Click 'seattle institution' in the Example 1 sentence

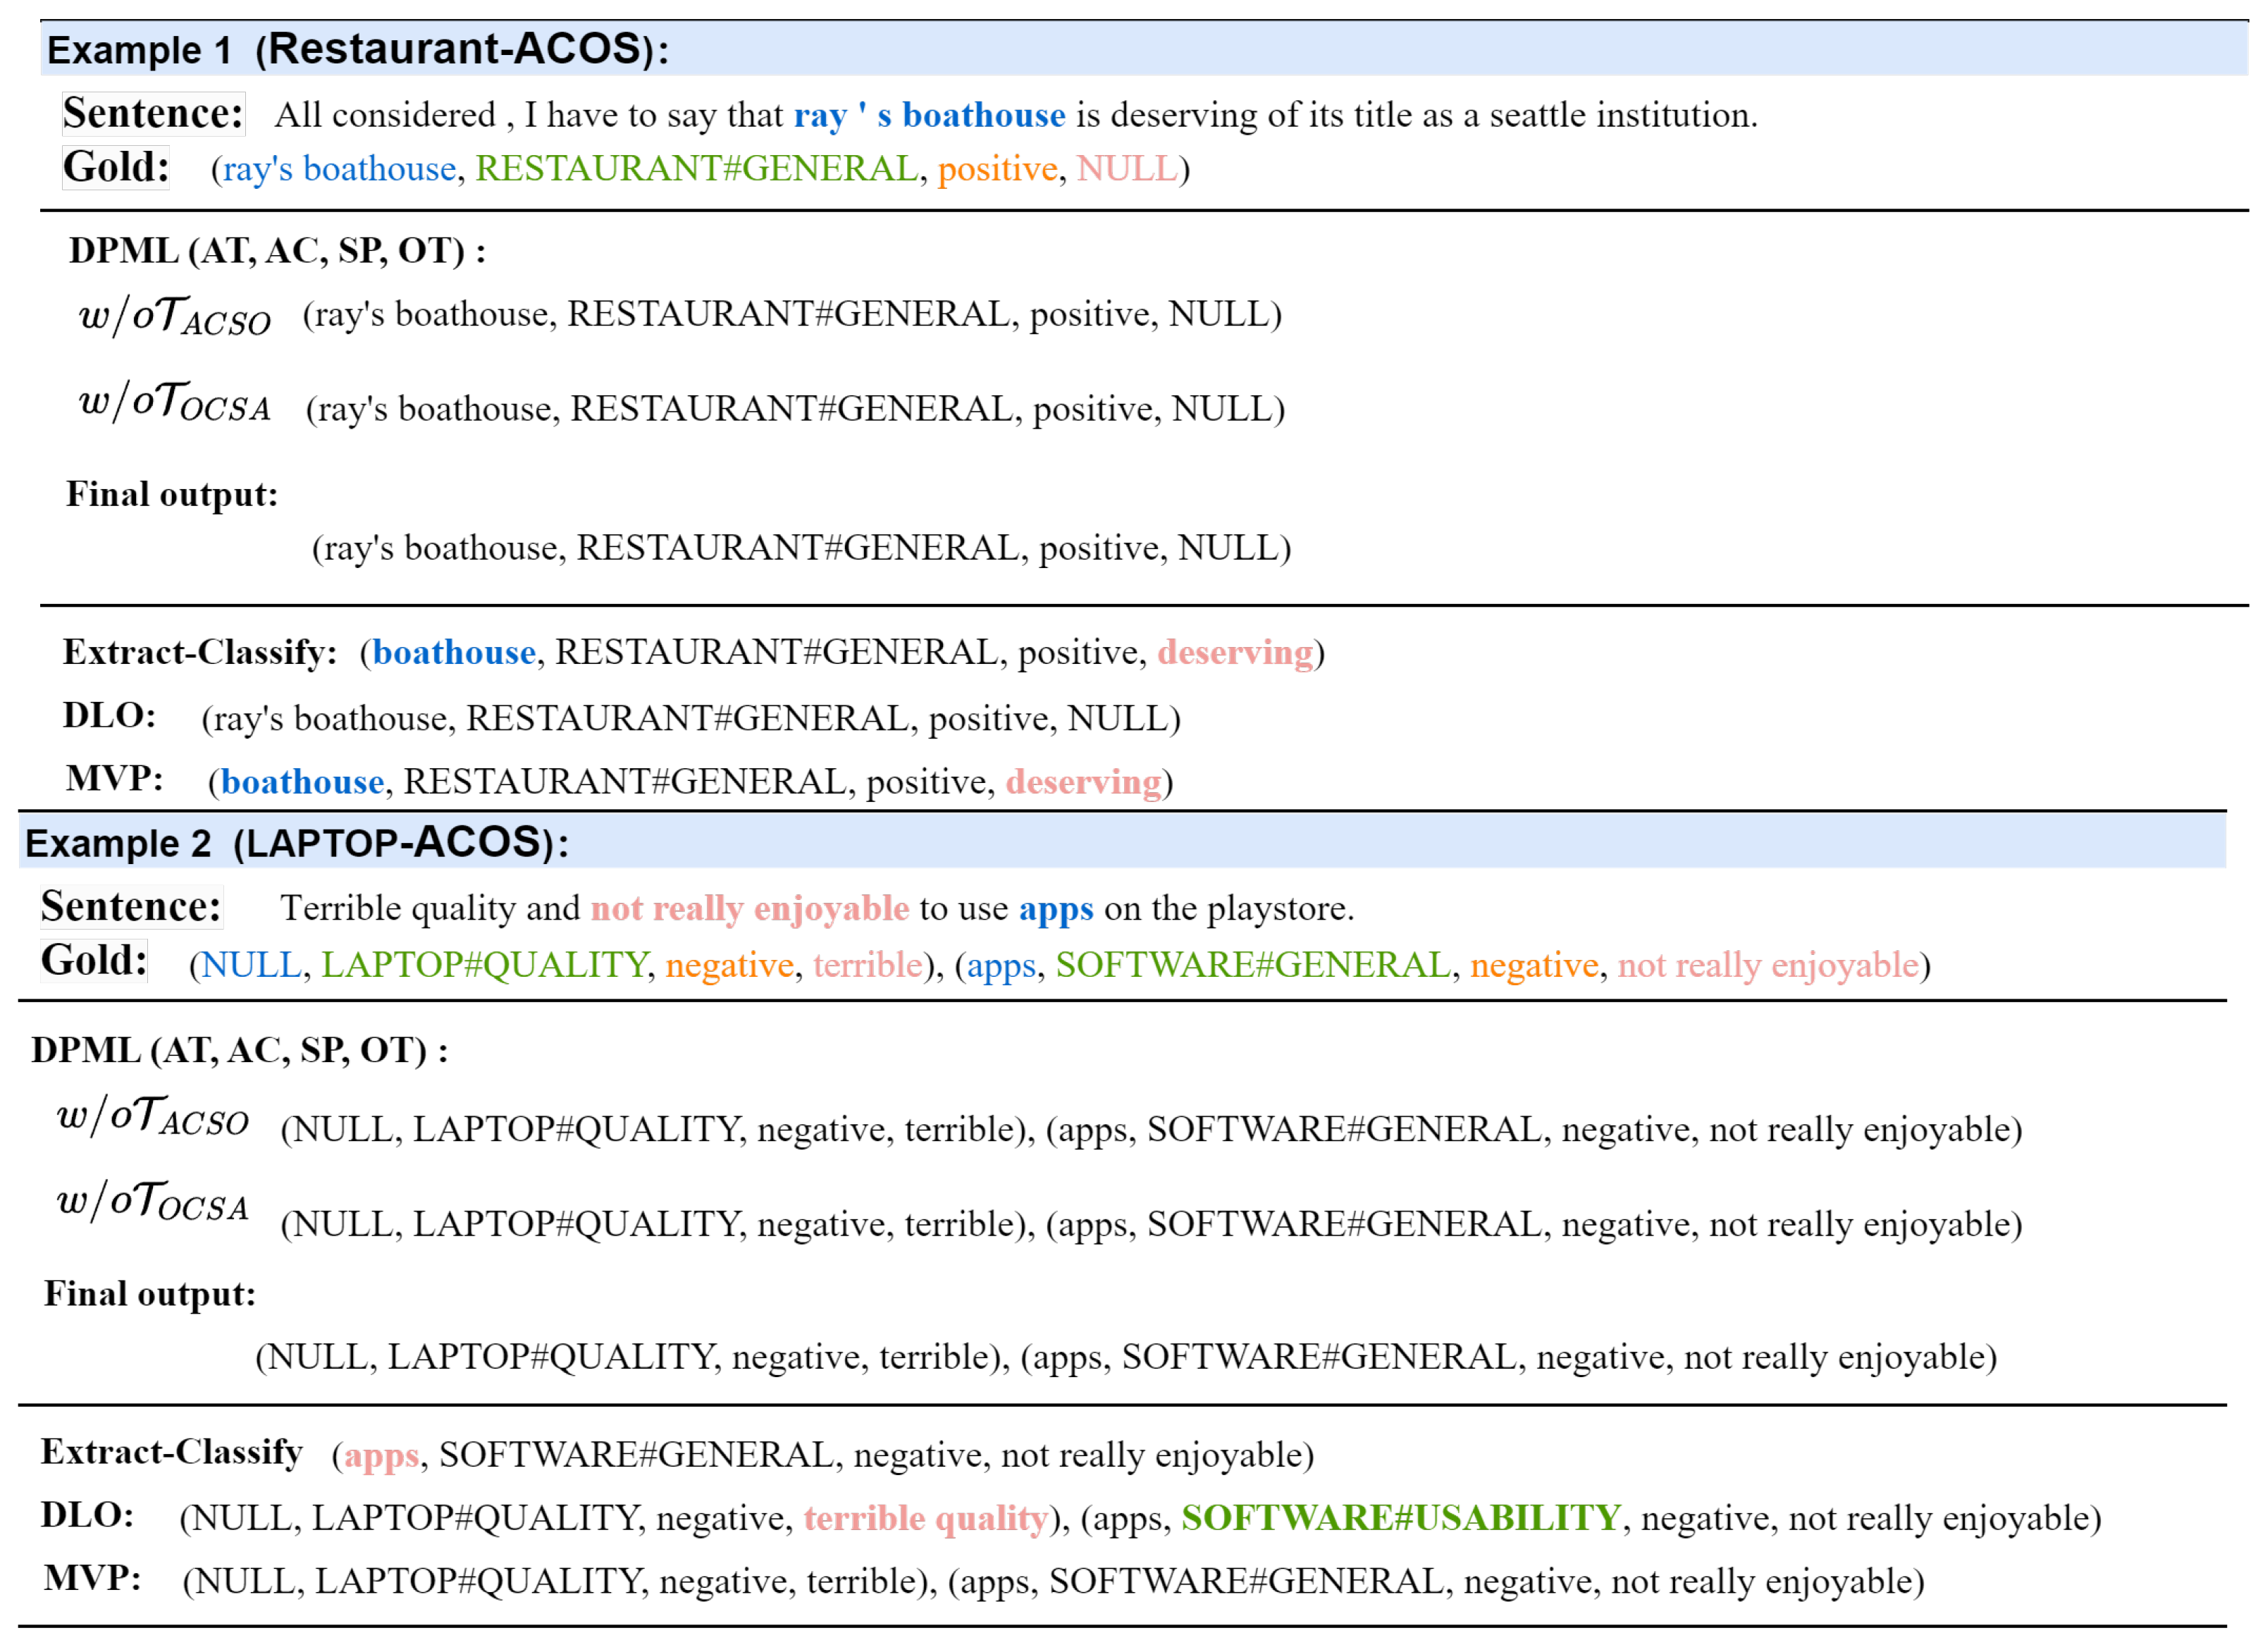1618,115
